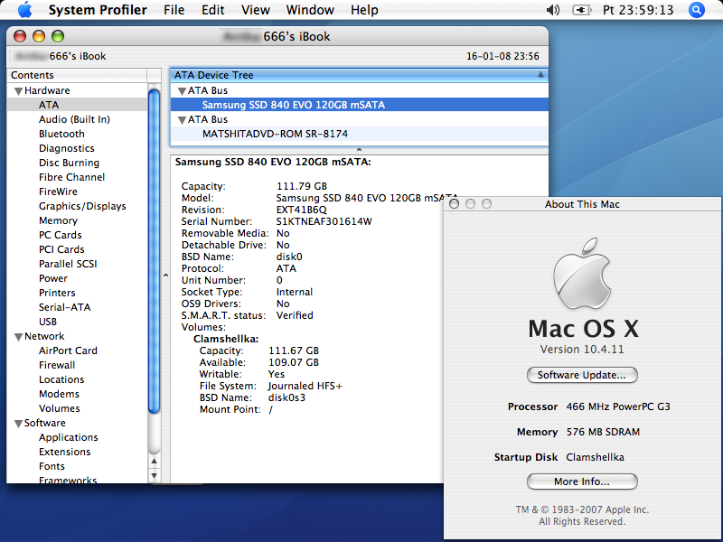Click 576 MB SDRAM memory text

click(603, 433)
